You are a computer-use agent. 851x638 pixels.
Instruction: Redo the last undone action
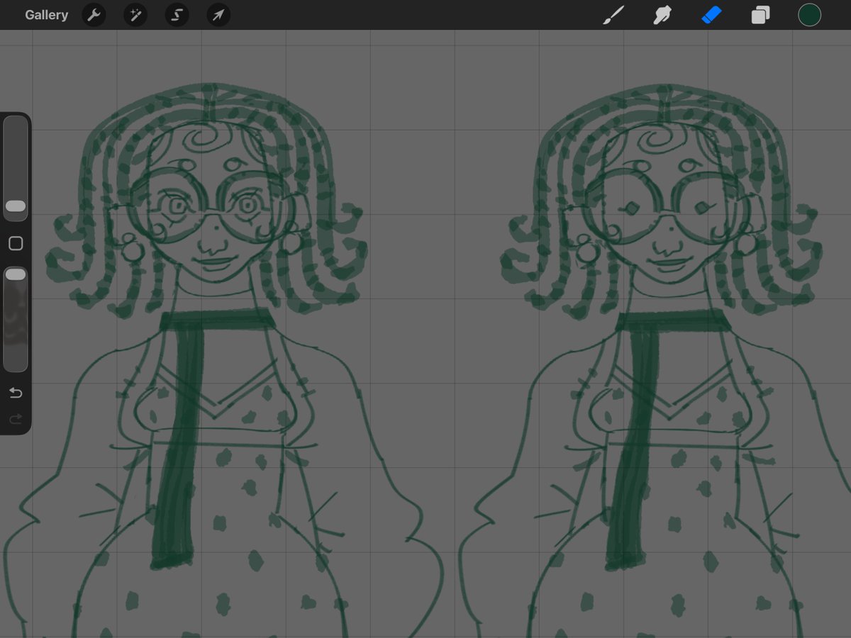[x=16, y=420]
